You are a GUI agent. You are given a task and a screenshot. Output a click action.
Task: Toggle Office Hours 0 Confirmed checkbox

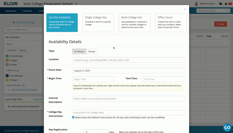(x=7, y=76)
